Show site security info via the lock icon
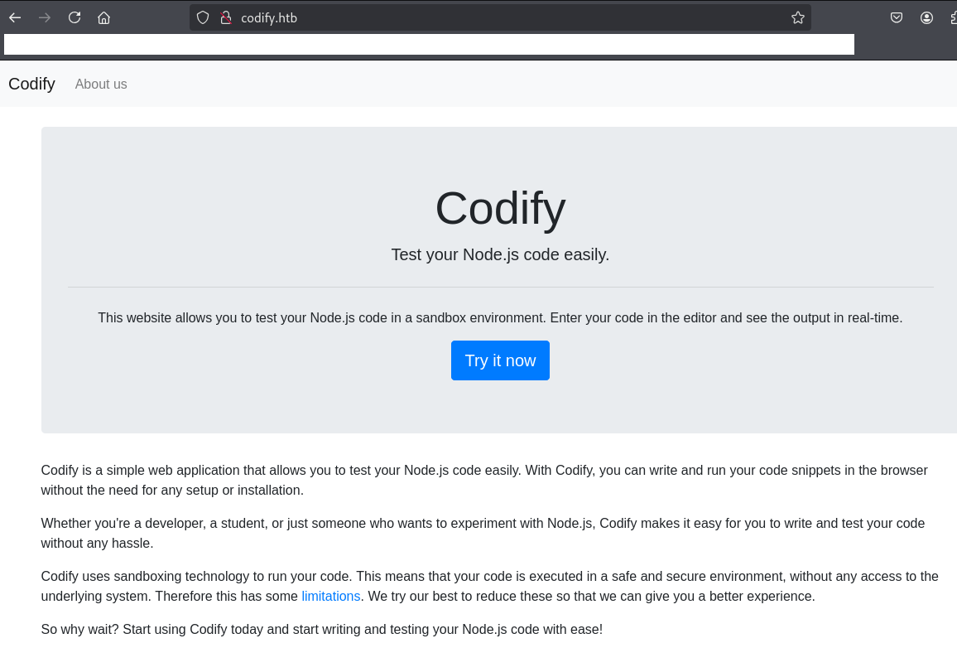 click(224, 17)
